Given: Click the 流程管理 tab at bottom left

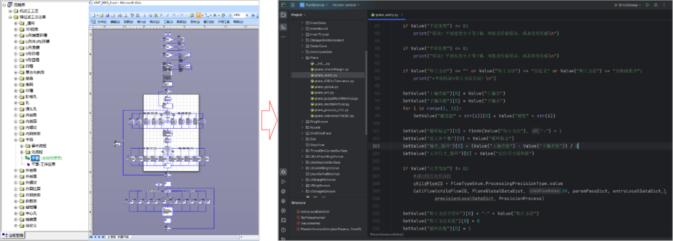Looking at the screenshot, I should tap(14, 235).
